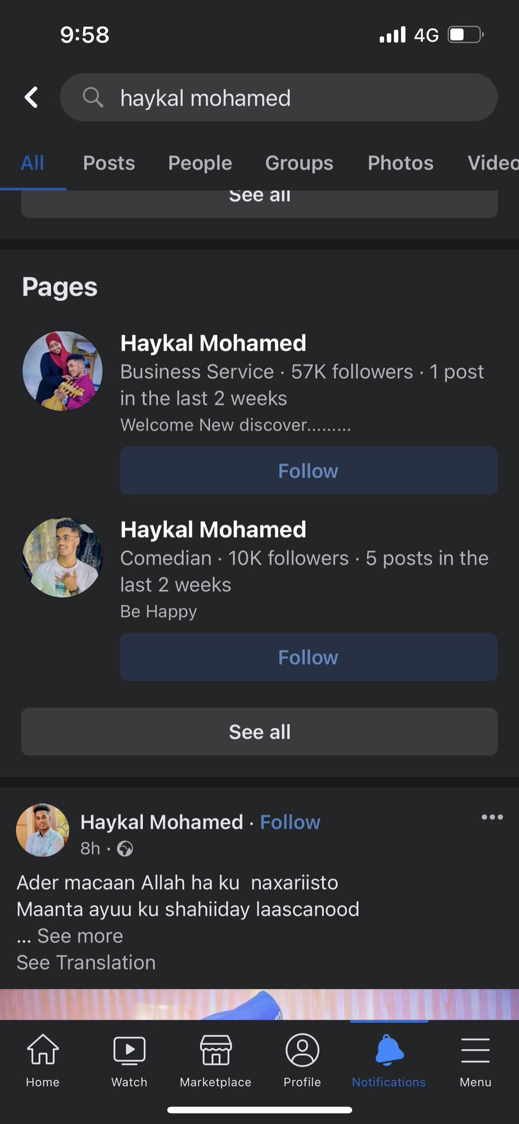Switch to the Posts tab
This screenshot has height=1124, width=519.
[x=109, y=163]
